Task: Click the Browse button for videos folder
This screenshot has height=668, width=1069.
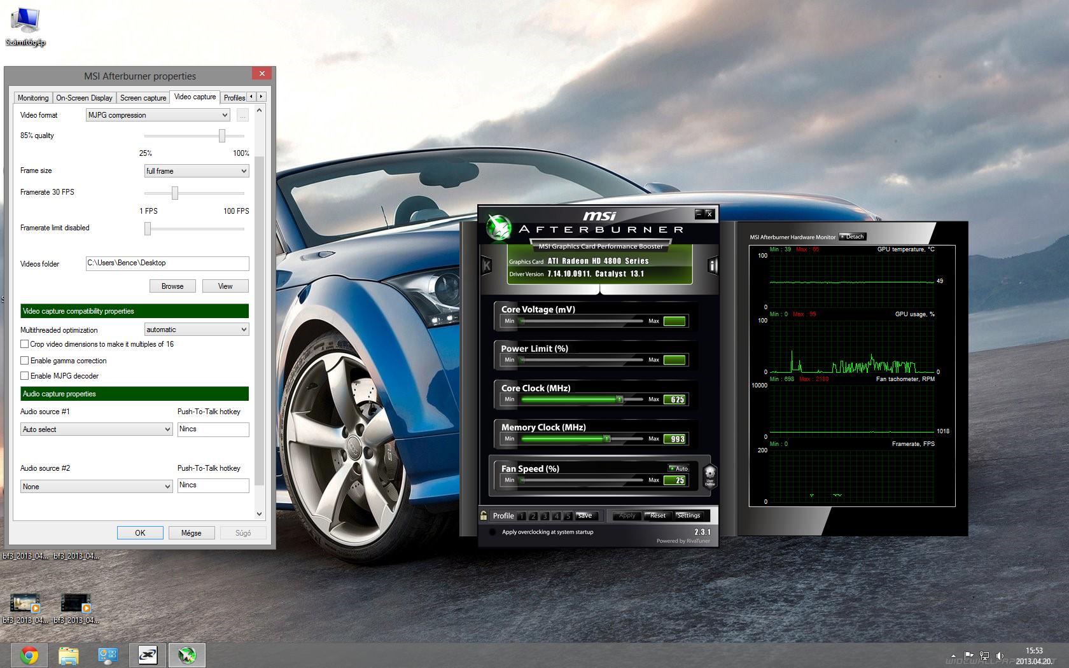Action: 172,286
